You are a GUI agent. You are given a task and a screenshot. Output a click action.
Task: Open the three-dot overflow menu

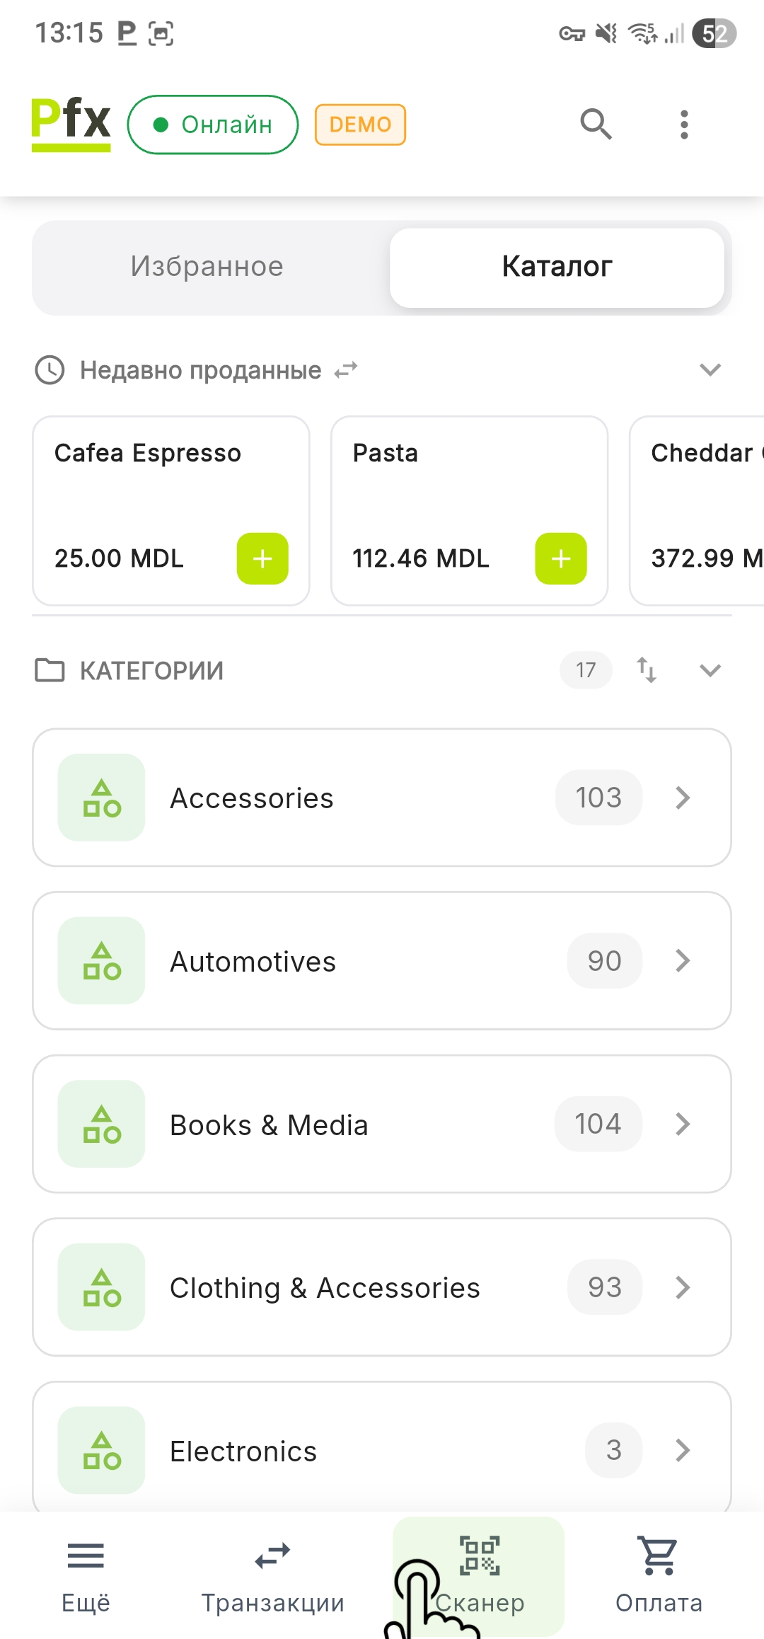click(x=683, y=125)
